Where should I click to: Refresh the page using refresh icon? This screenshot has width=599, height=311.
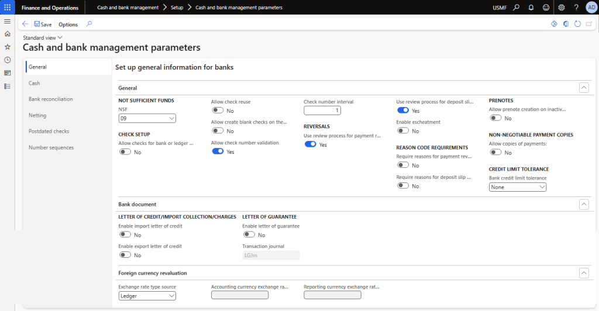577,24
